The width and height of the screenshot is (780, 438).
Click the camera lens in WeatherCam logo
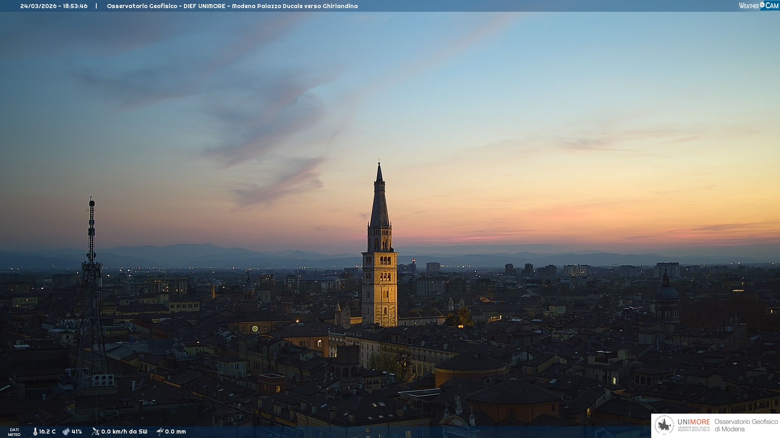click(x=762, y=5)
